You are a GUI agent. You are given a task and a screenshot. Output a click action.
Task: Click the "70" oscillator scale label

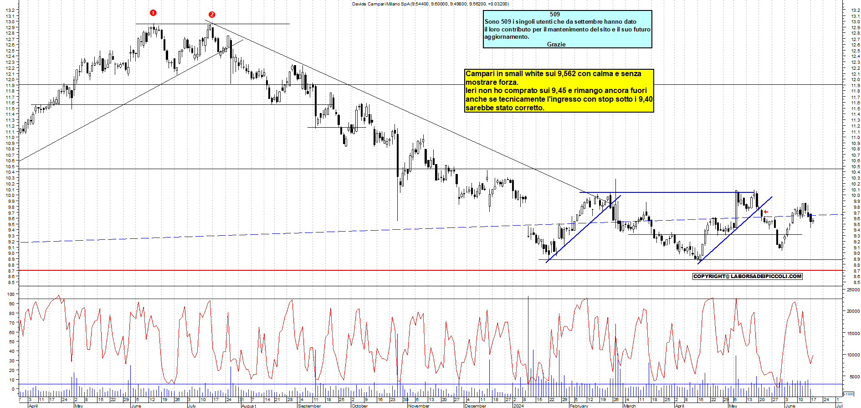click(x=11, y=323)
